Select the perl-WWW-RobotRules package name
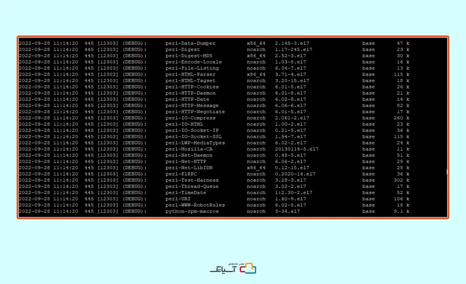466x284 pixels. pos(195,205)
